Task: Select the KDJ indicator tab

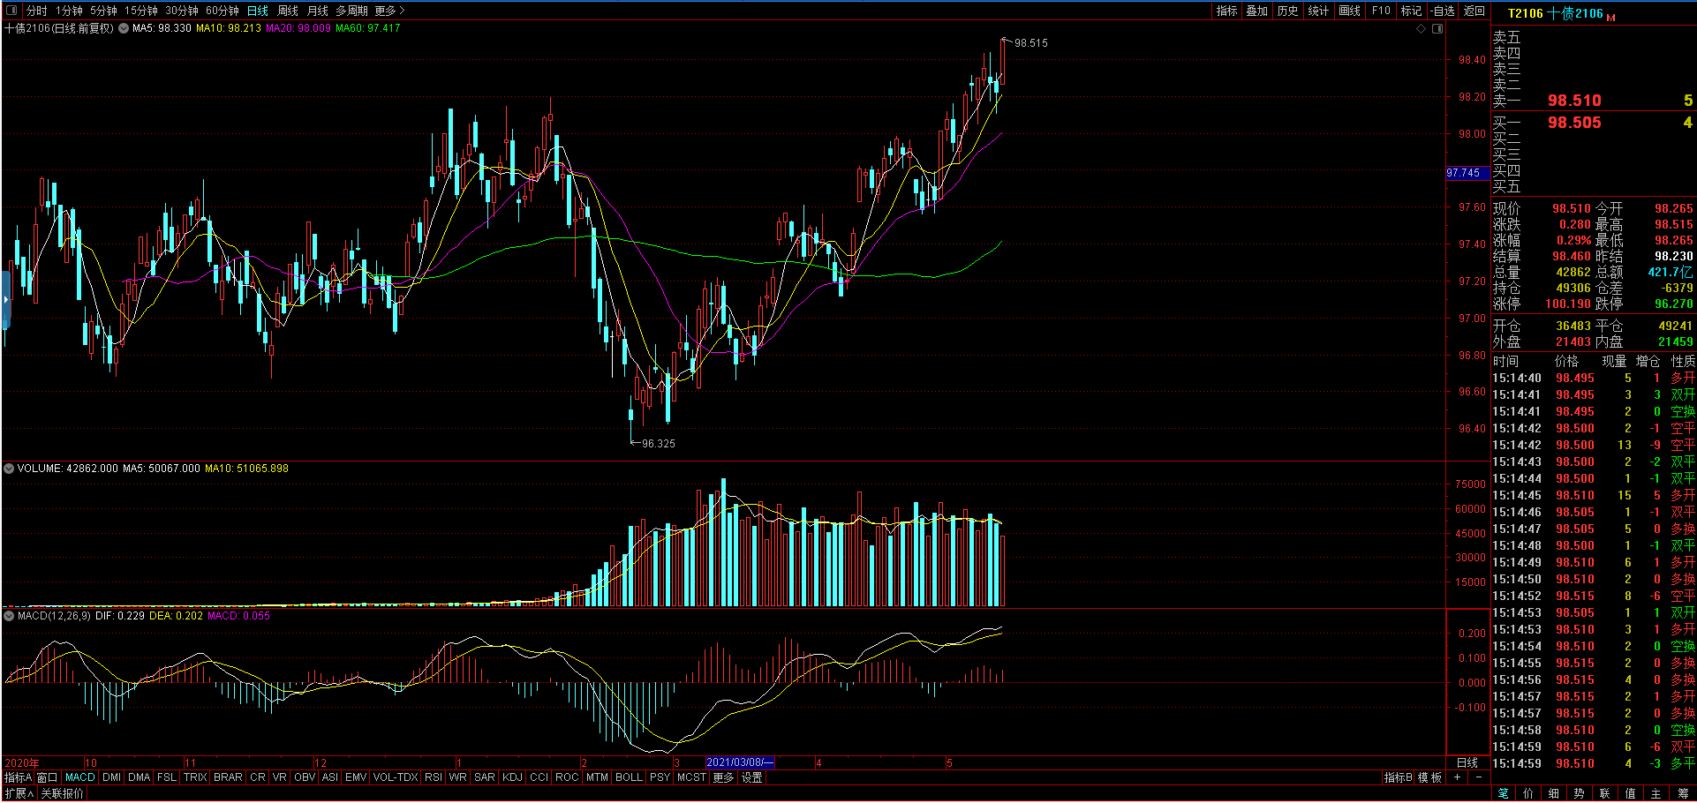Action: click(512, 777)
